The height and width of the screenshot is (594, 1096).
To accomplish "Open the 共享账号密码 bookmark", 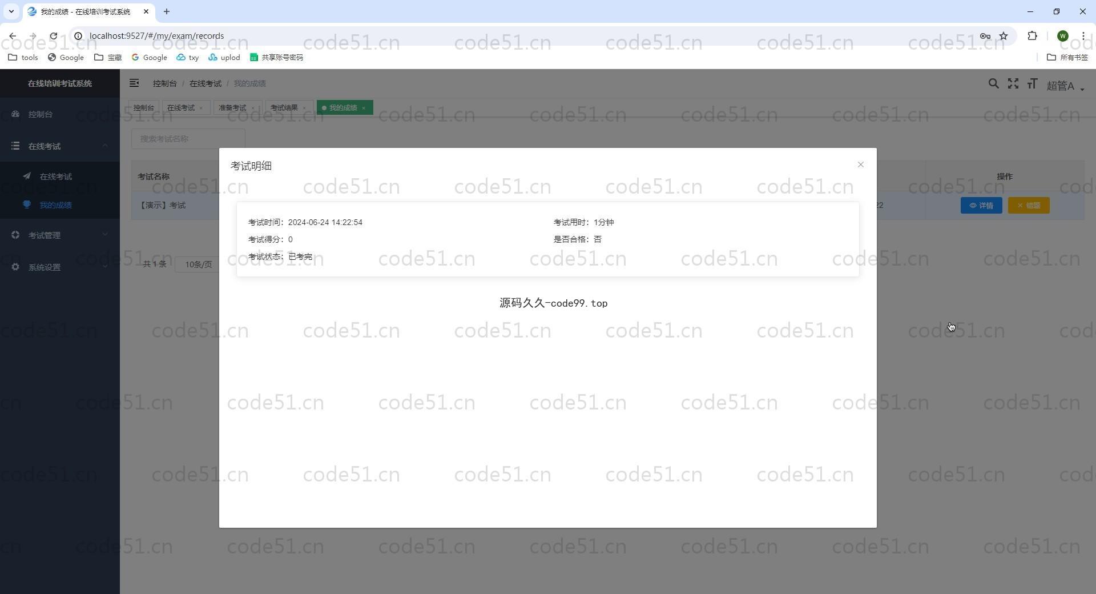I will pos(276,57).
